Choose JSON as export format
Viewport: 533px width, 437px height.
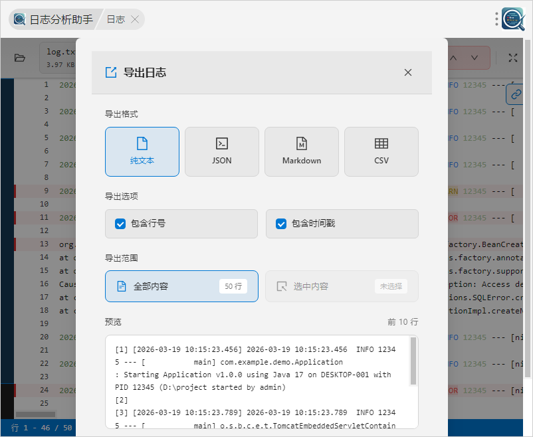(222, 151)
